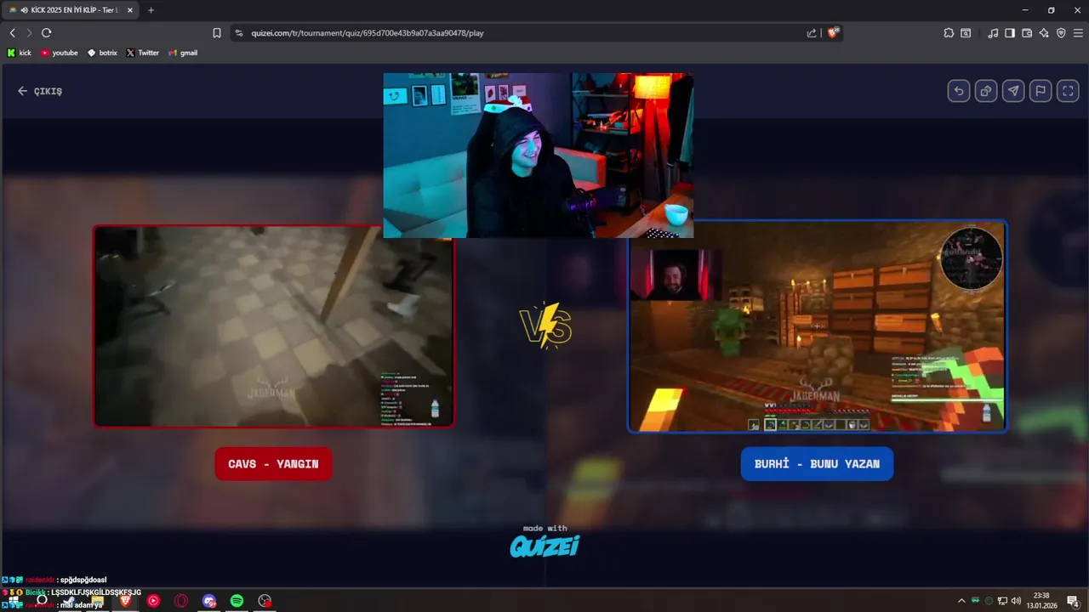Image resolution: width=1089 pixels, height=612 pixels.
Task: Open Leo AI sparkle icon
Action: (1044, 33)
